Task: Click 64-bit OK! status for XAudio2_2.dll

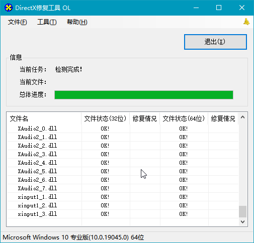Action: (x=184, y=146)
